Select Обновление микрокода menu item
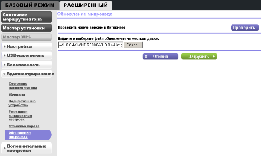Image resolution: width=261 pixels, height=156 pixels. point(28,135)
